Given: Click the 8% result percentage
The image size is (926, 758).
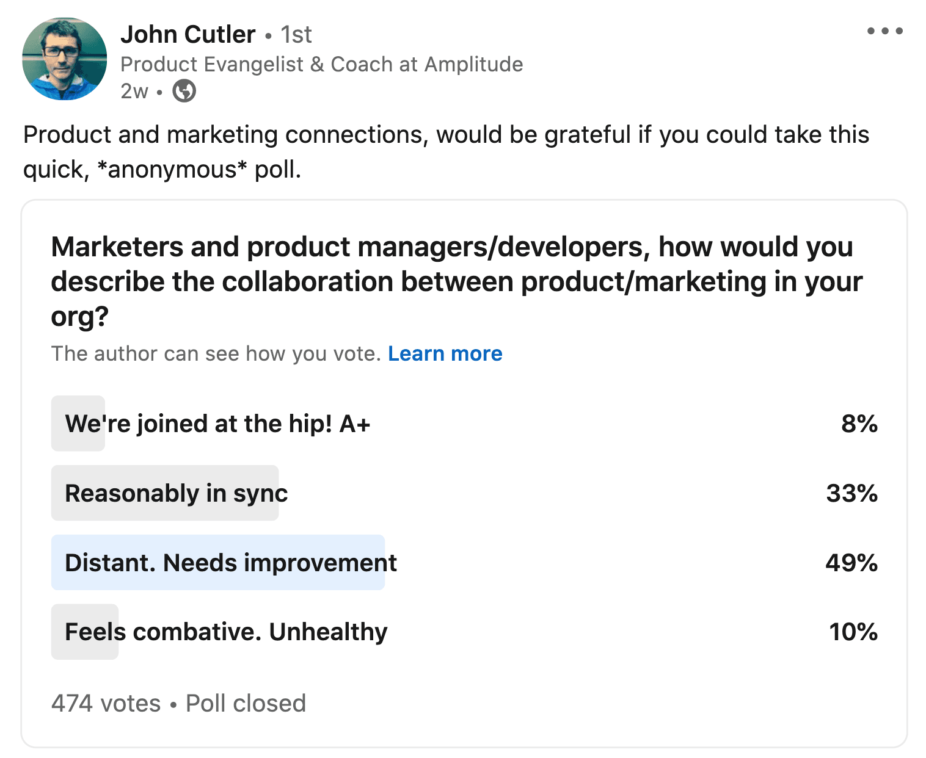Looking at the screenshot, I should coord(859,423).
